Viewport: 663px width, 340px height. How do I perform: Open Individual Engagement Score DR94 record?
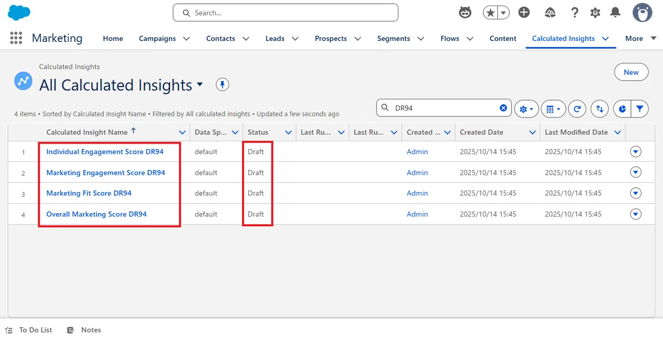[x=104, y=152]
